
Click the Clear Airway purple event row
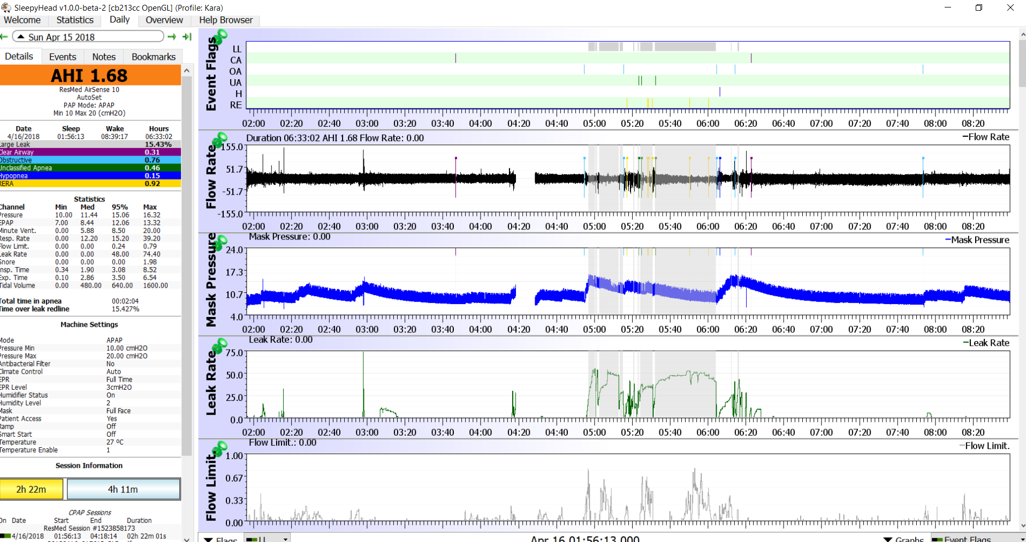coord(90,152)
